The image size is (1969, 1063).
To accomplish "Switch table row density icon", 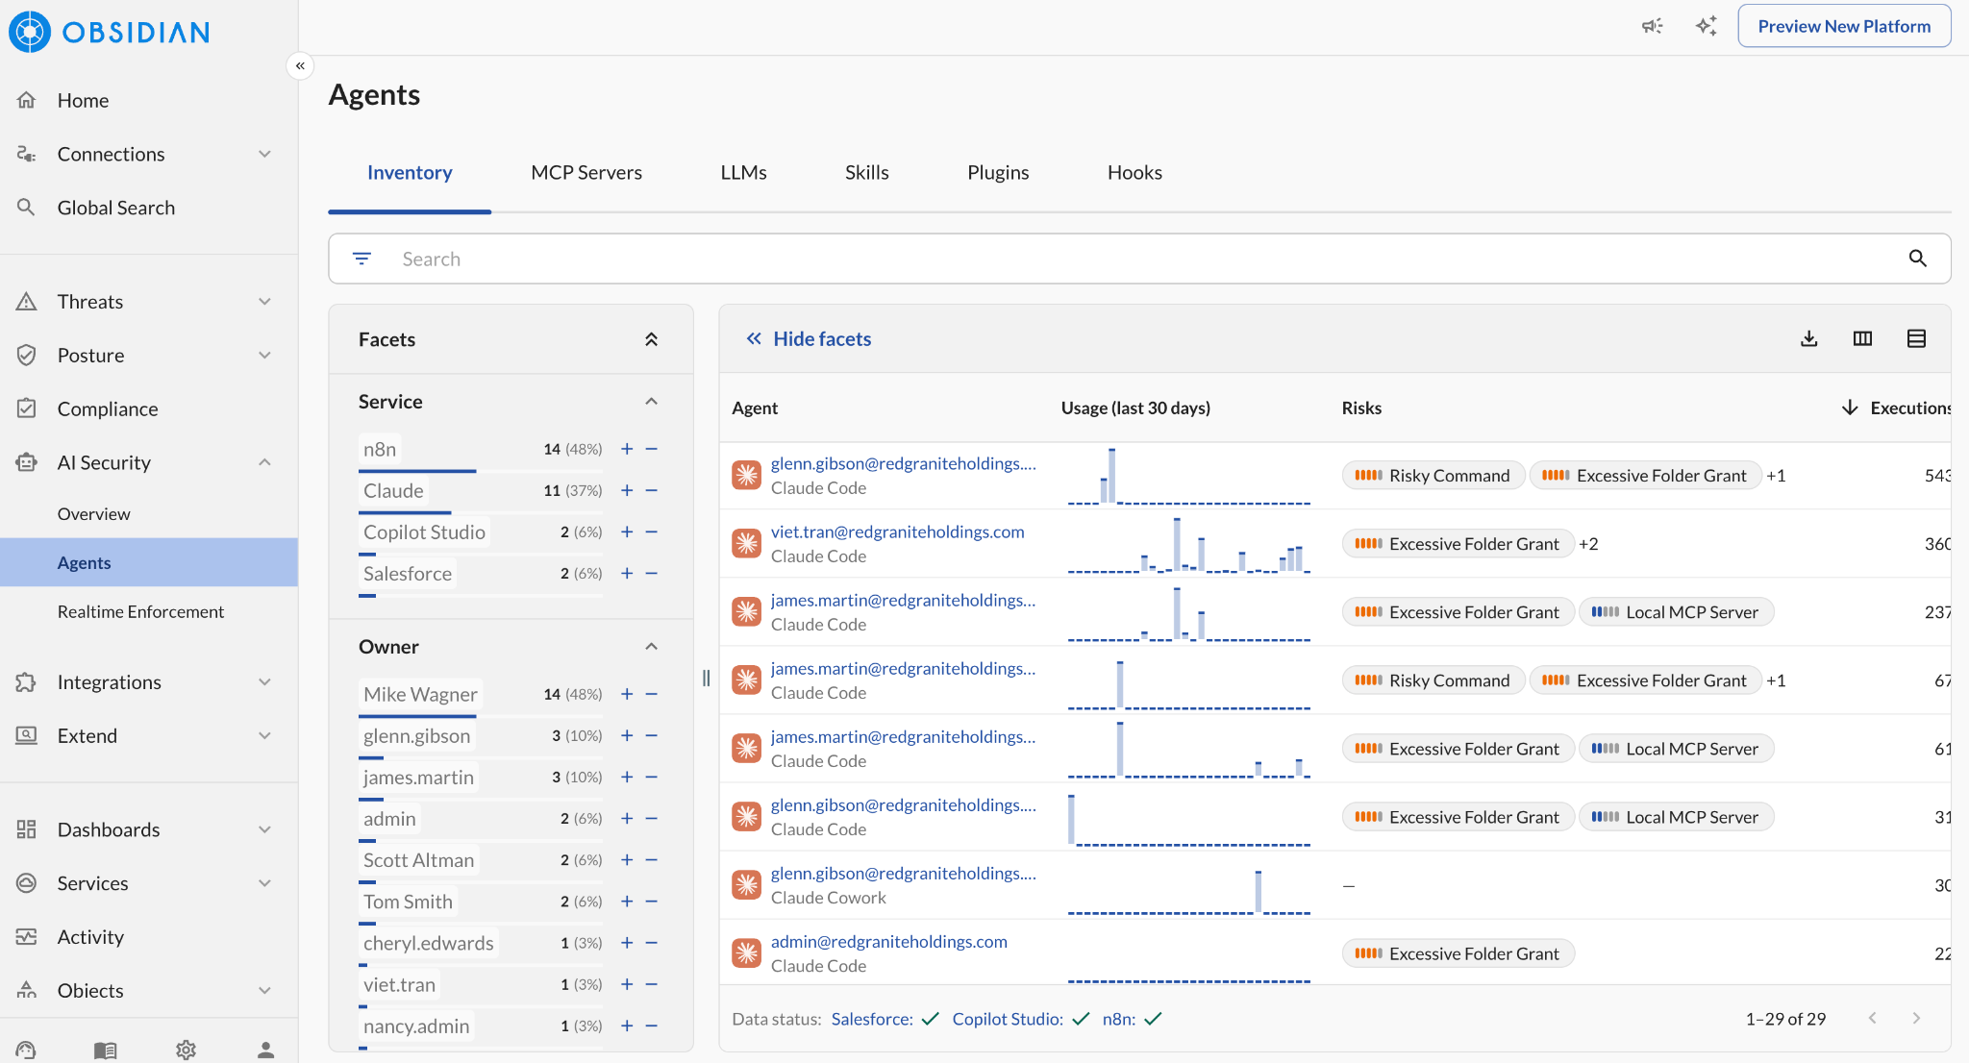I will [1916, 338].
